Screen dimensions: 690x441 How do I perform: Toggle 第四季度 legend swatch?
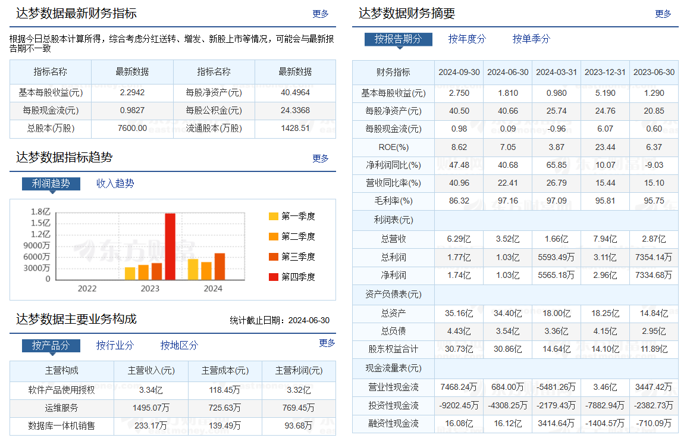click(x=273, y=277)
